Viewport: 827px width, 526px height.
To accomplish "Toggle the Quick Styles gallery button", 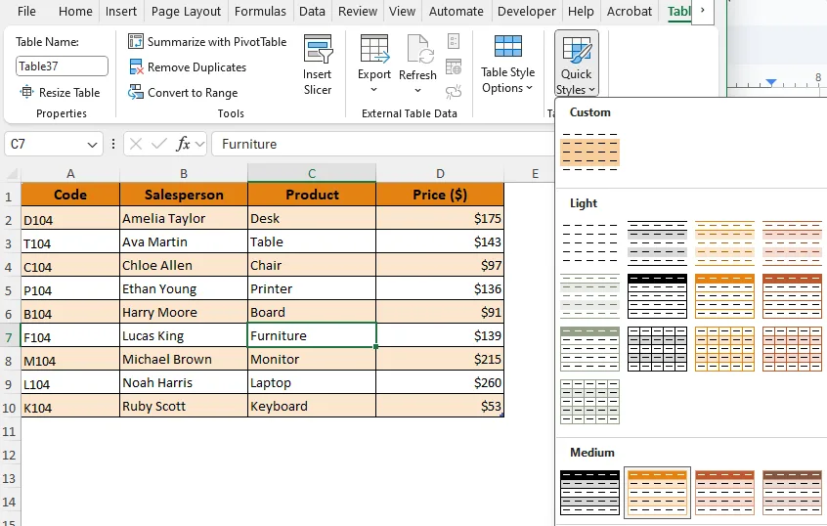I will click(x=577, y=64).
